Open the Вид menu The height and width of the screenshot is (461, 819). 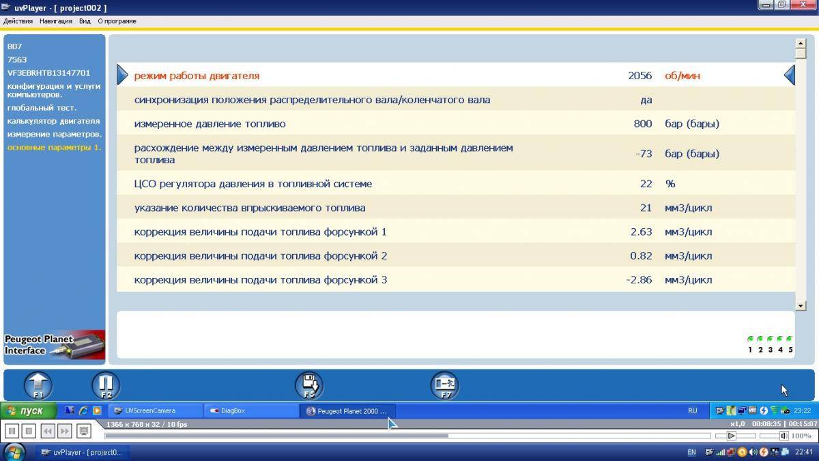point(85,21)
